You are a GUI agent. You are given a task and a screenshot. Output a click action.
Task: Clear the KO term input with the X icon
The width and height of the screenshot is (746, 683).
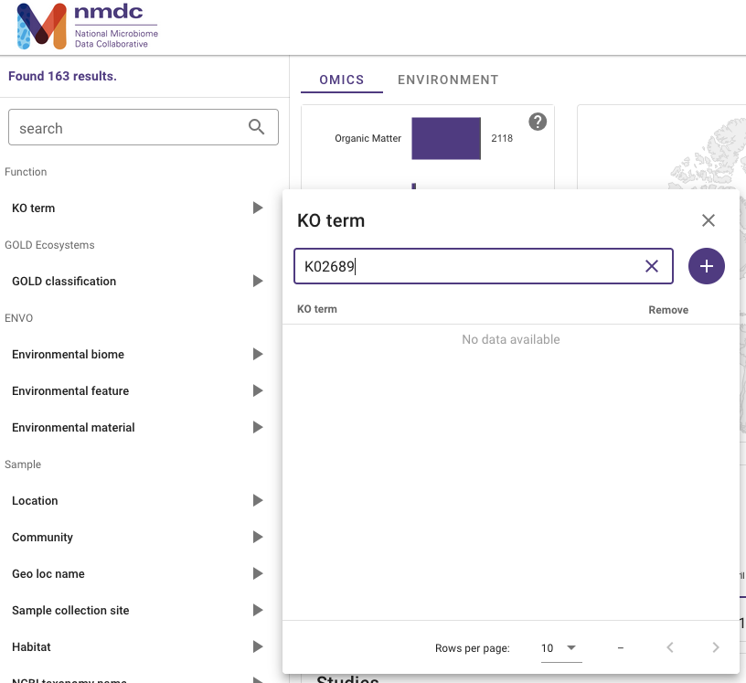[x=652, y=266]
